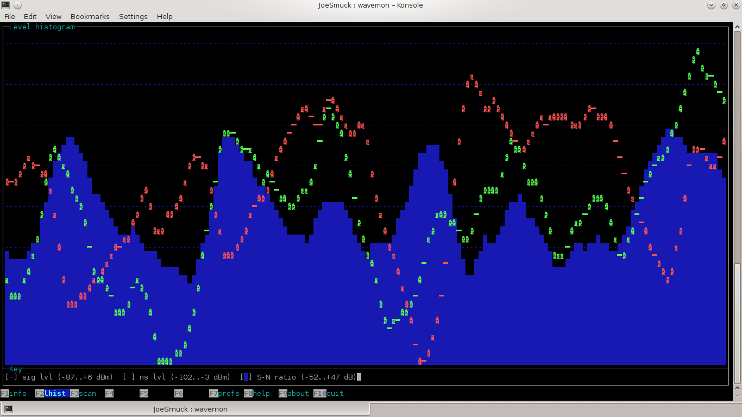Open the Konsole window menu icon in title bar

[x=5, y=5]
